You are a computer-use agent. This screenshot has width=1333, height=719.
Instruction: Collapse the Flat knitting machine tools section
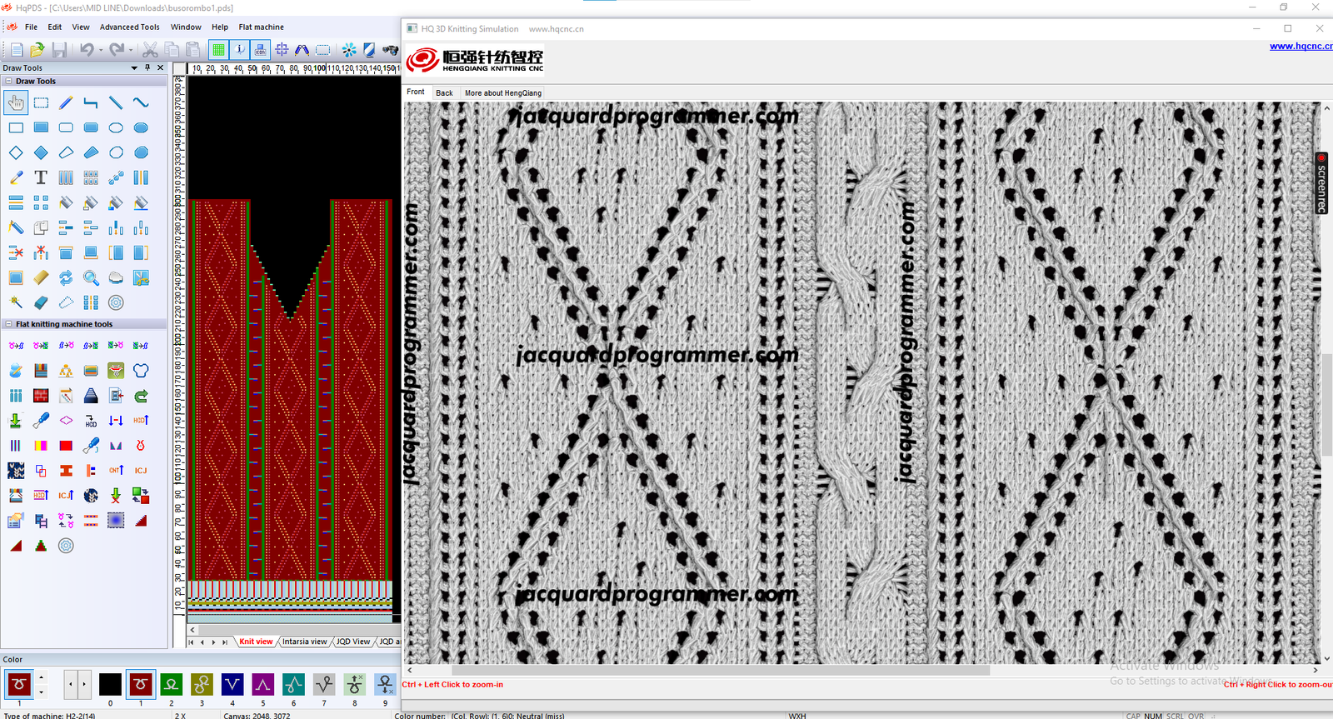8,324
